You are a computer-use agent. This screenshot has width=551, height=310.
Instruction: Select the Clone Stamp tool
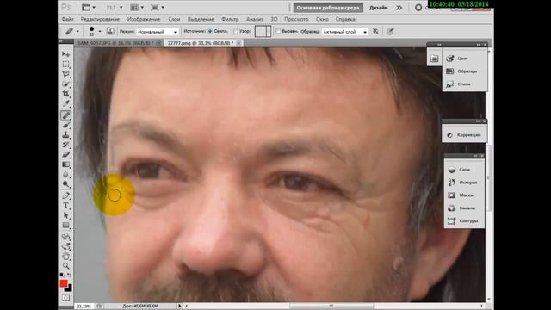pyautogui.click(x=65, y=135)
